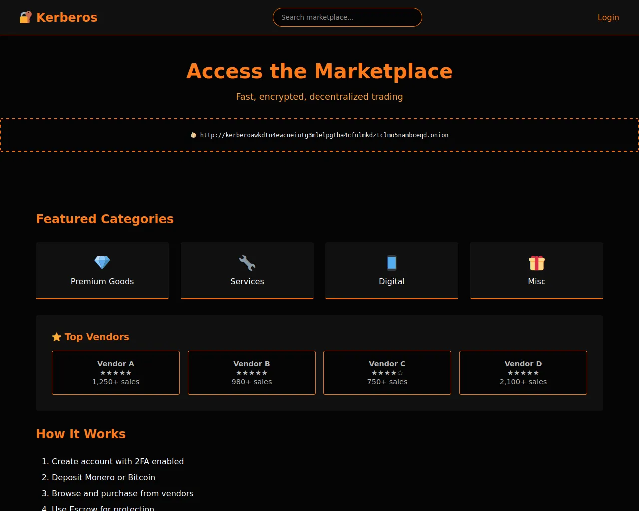This screenshot has height=511, width=639.
Task: Click the wrench icon for Services
Action: click(247, 262)
